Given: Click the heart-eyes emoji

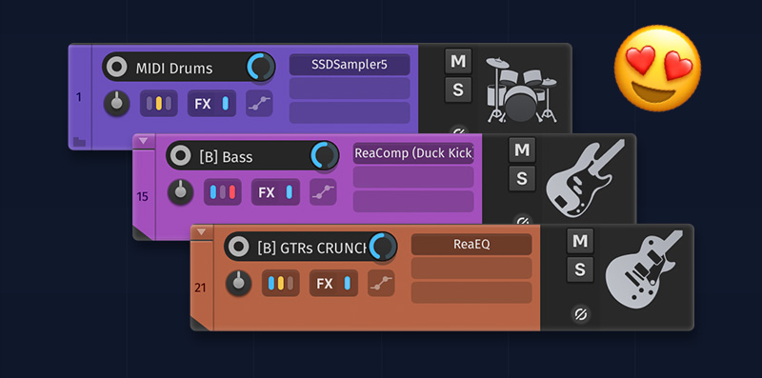Looking at the screenshot, I should [x=657, y=69].
